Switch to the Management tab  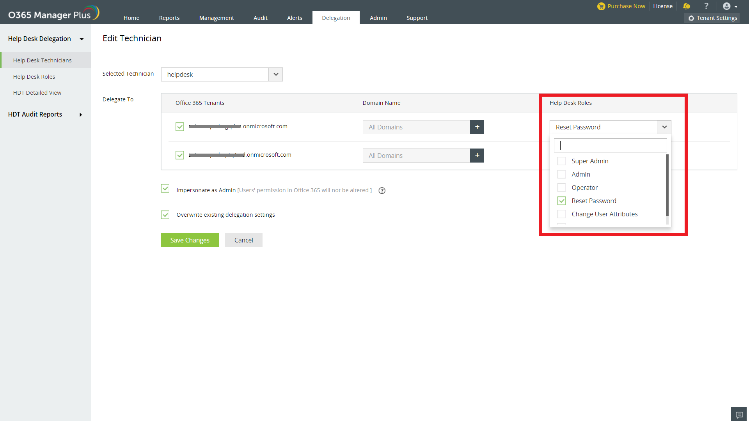tap(217, 18)
